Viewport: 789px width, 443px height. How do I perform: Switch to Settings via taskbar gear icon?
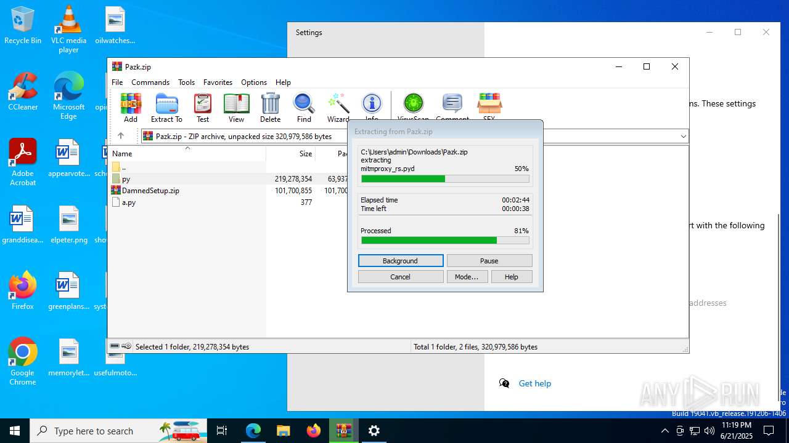[x=374, y=431]
